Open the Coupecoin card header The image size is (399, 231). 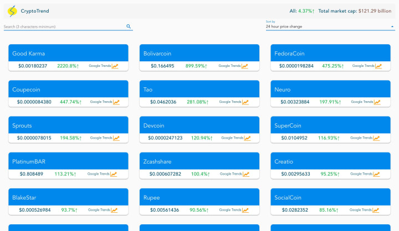(x=68, y=89)
